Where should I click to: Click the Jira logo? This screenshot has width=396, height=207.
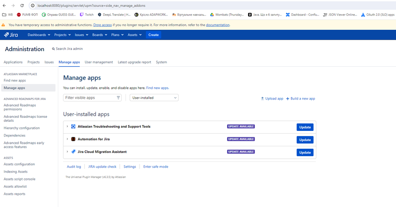(11, 35)
